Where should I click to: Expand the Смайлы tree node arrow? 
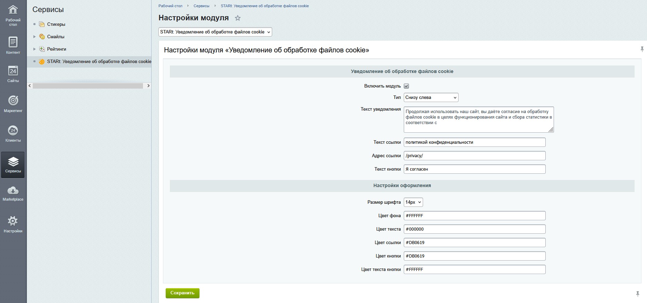pos(34,37)
